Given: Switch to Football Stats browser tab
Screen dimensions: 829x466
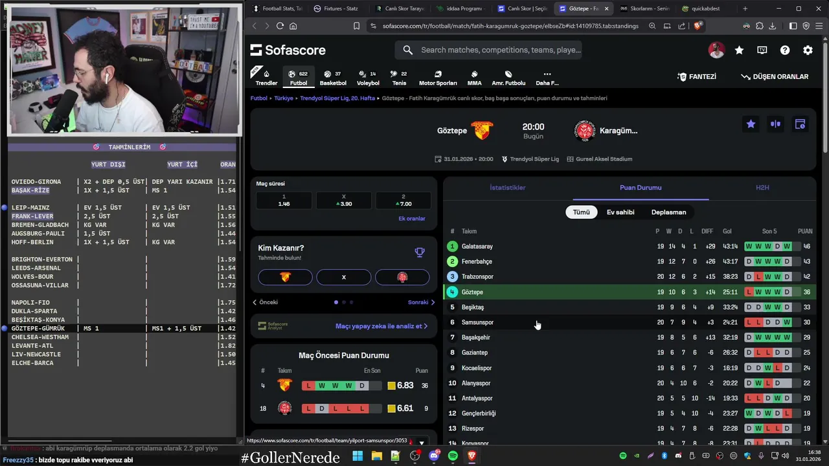Looking at the screenshot, I should tap(277, 8).
